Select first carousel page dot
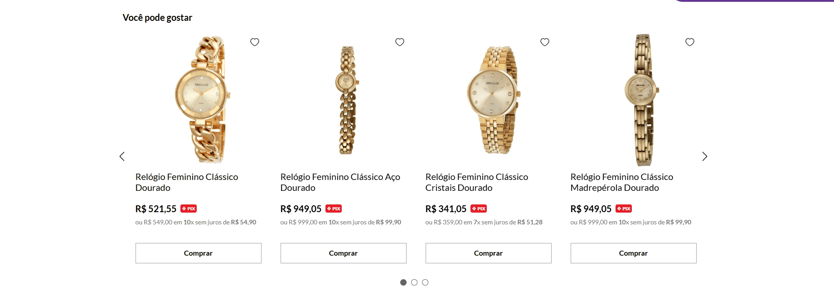 403,282
